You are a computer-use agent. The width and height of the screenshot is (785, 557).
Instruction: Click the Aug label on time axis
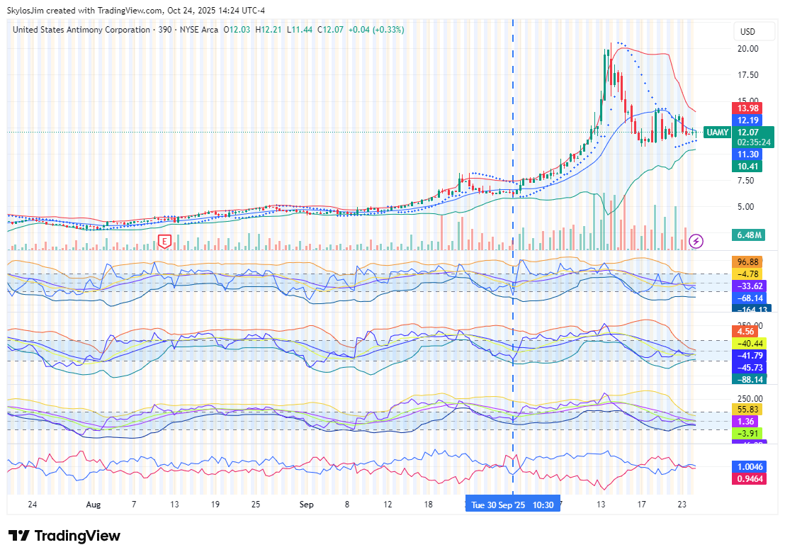point(94,505)
